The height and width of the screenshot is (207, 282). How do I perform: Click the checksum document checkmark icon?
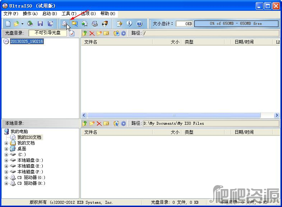(x=72, y=33)
